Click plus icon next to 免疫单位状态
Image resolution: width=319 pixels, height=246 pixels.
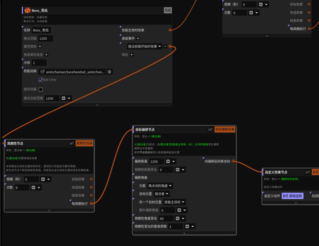pyautogui.click(x=46, y=55)
